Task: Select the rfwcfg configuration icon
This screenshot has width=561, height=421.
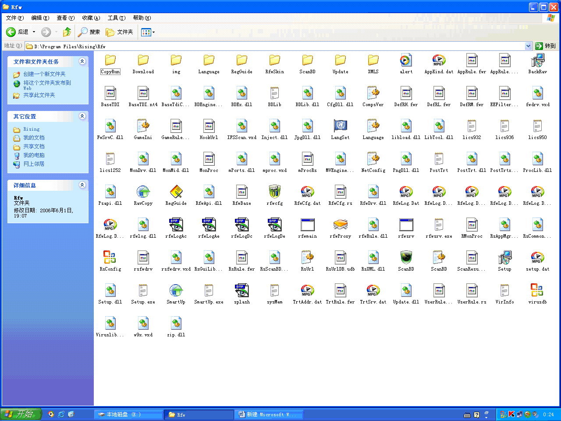Action: (x=274, y=192)
